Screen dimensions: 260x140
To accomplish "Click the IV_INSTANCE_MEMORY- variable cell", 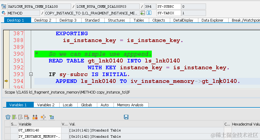I will tap(39, 136).
